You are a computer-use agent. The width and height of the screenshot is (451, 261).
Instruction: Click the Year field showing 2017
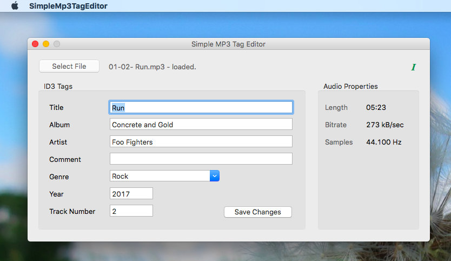131,193
